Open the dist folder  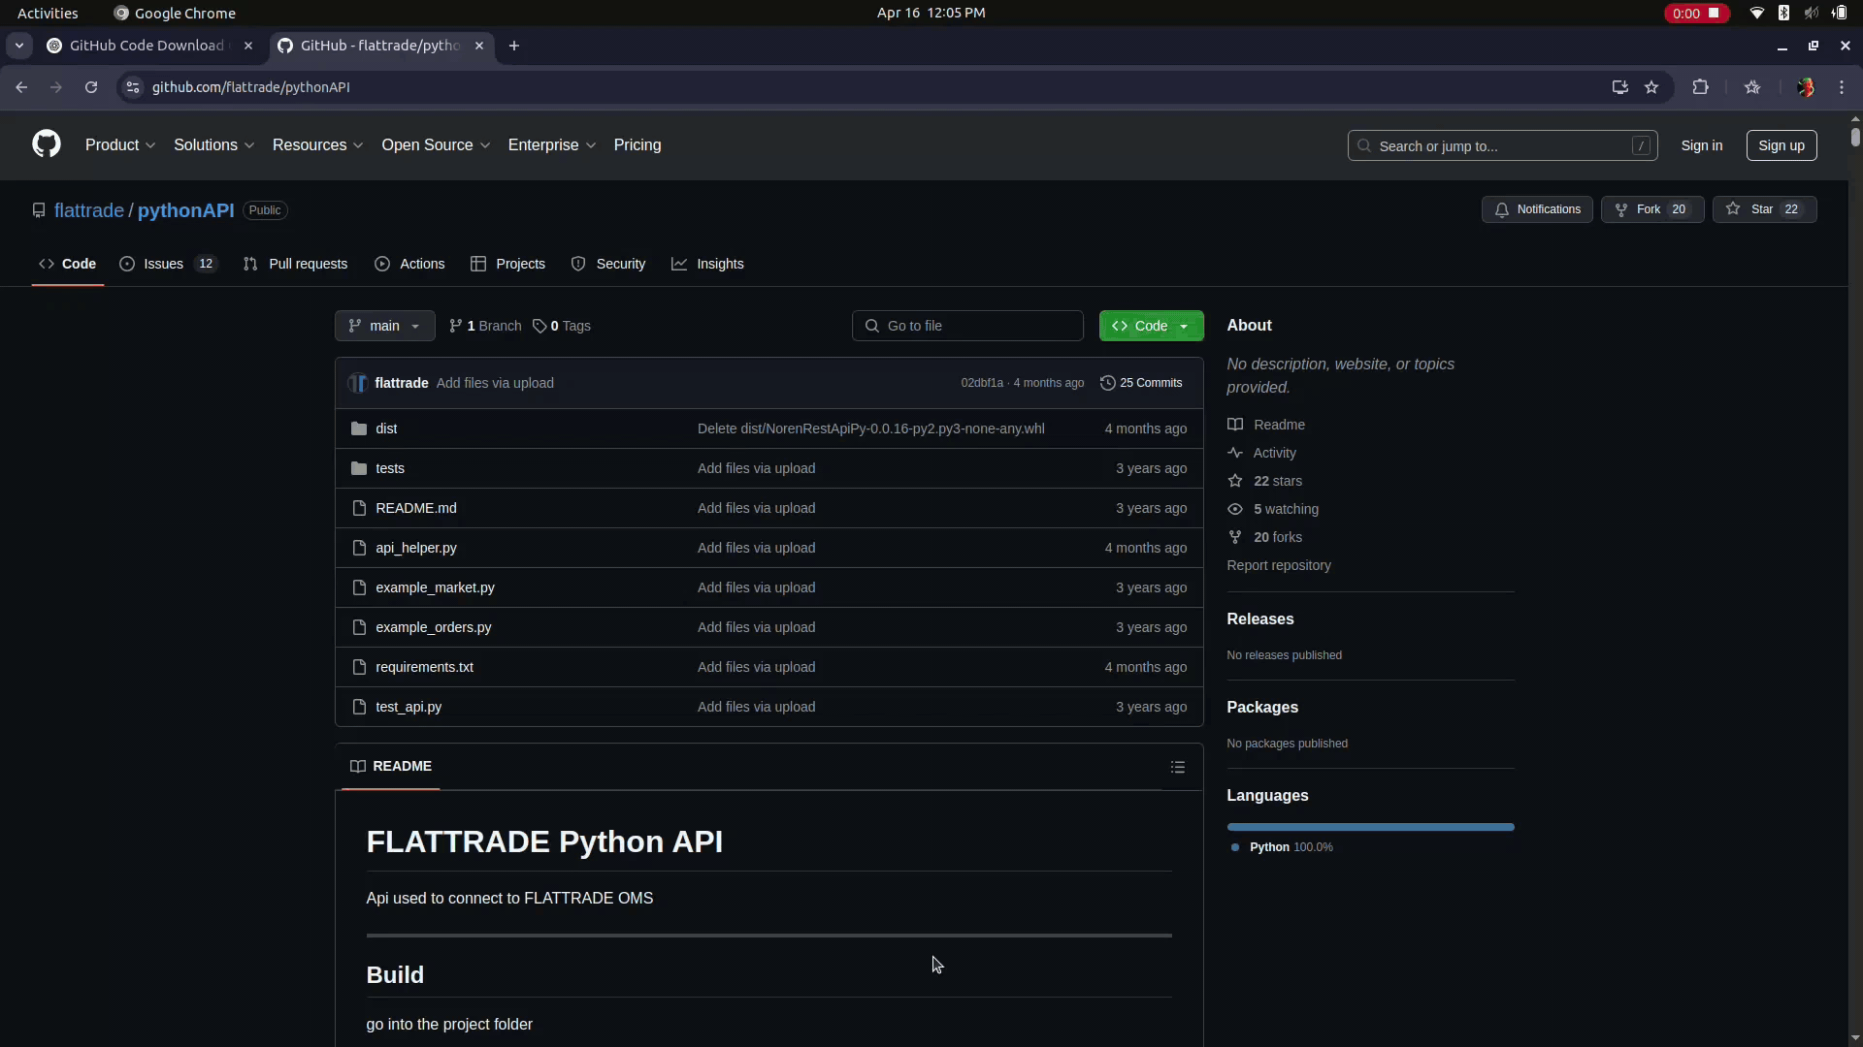pyautogui.click(x=386, y=428)
